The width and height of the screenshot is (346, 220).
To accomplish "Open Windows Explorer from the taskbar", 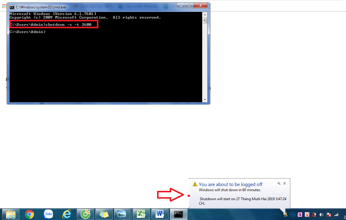I will coord(11,214).
